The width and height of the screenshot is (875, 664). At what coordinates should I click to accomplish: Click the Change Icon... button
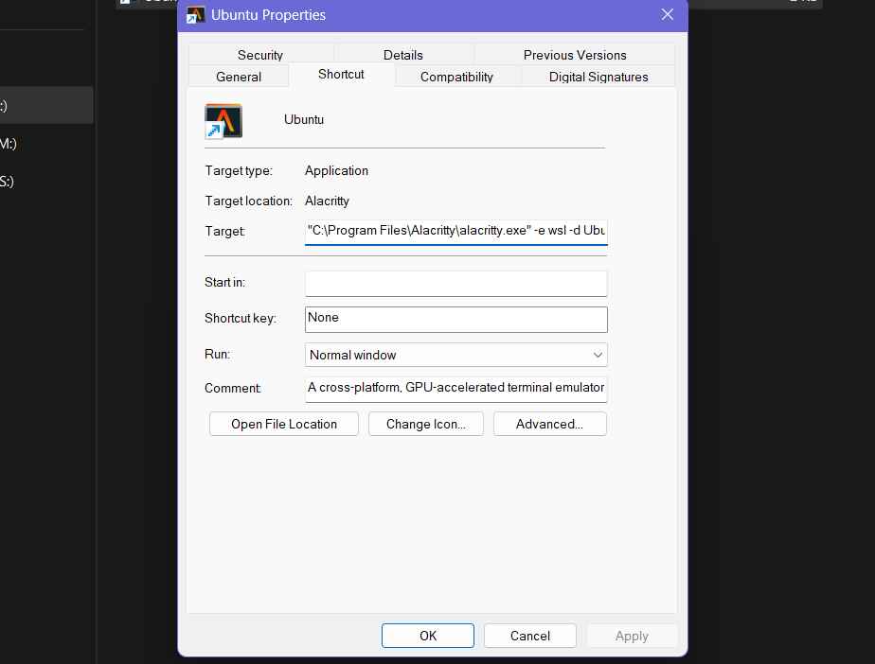[x=426, y=425]
